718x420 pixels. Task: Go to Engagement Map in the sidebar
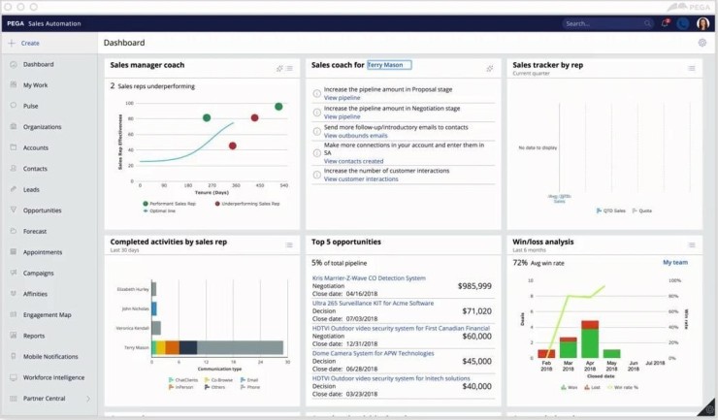[47, 315]
